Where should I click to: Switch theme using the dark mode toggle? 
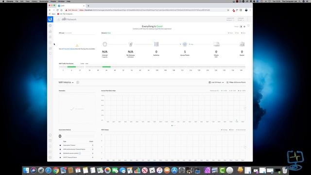point(241,27)
